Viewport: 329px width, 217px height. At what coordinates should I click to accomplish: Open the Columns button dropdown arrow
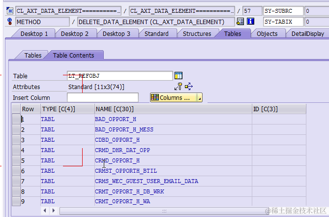[x=200, y=98]
